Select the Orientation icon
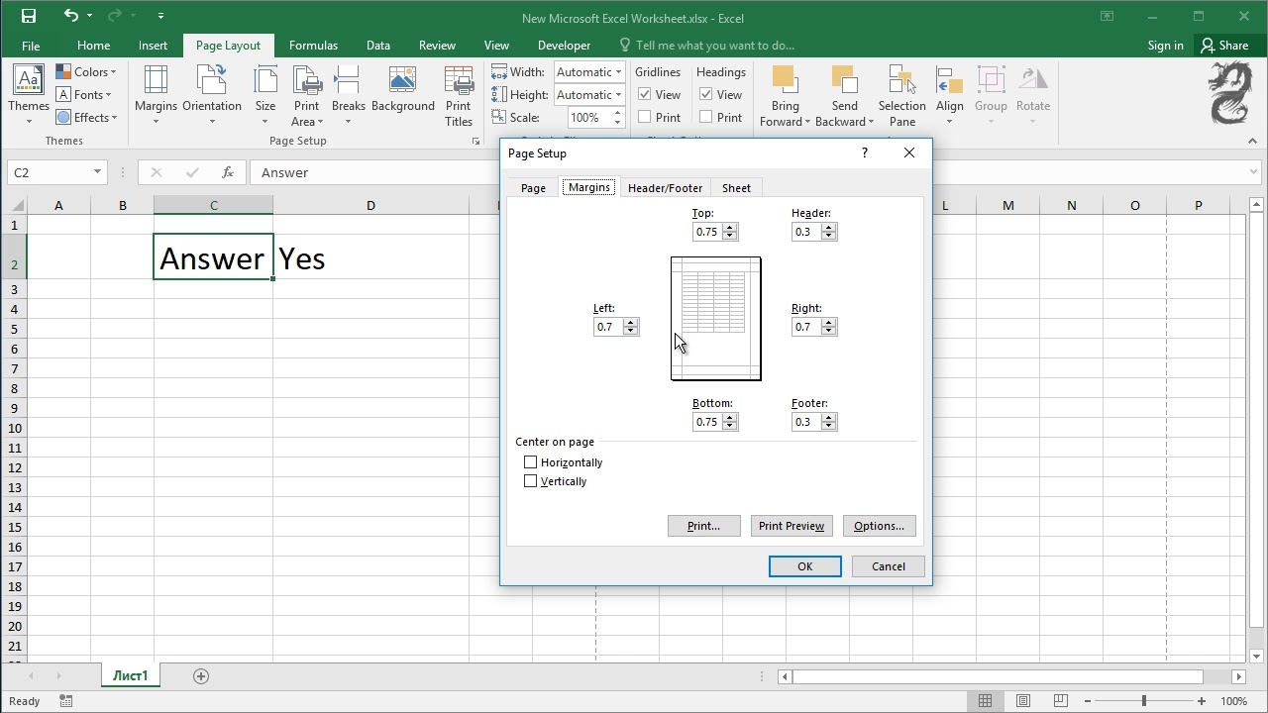Screen dimensions: 1268x713 click(211, 94)
